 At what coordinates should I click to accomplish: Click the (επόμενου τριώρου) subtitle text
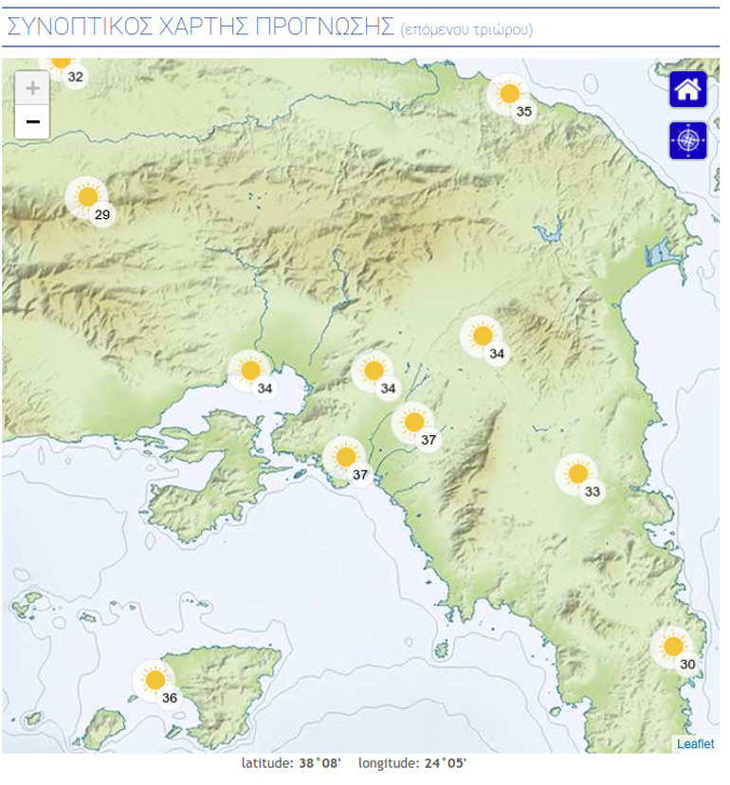tap(466, 30)
